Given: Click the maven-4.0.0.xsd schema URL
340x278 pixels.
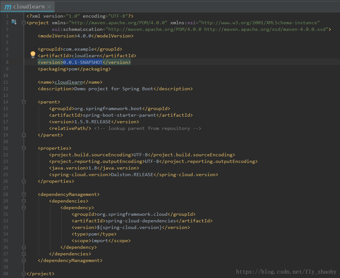Looking at the screenshot, I should (265, 29).
